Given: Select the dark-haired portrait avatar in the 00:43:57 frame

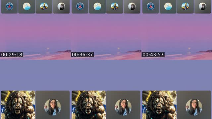Looking at the screenshot, I should pos(202,6).
